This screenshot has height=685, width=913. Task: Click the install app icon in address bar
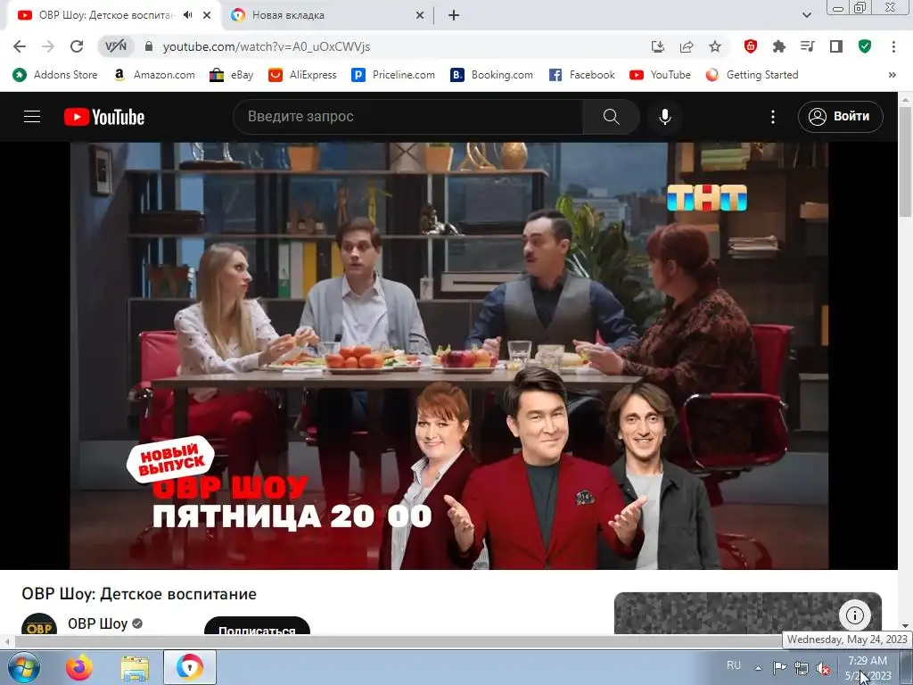[657, 46]
